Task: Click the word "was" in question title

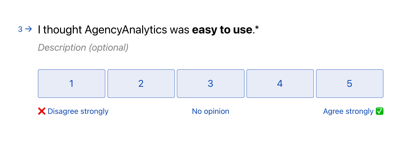Action: (x=179, y=30)
